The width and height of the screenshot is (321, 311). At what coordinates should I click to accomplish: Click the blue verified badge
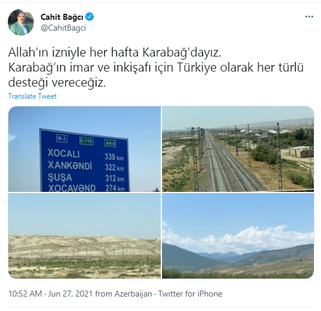tap(90, 17)
